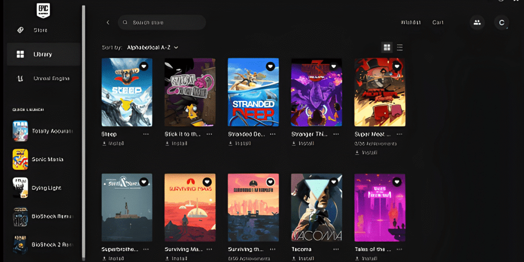Open options menu for Surviving Mars

[x=210, y=249]
